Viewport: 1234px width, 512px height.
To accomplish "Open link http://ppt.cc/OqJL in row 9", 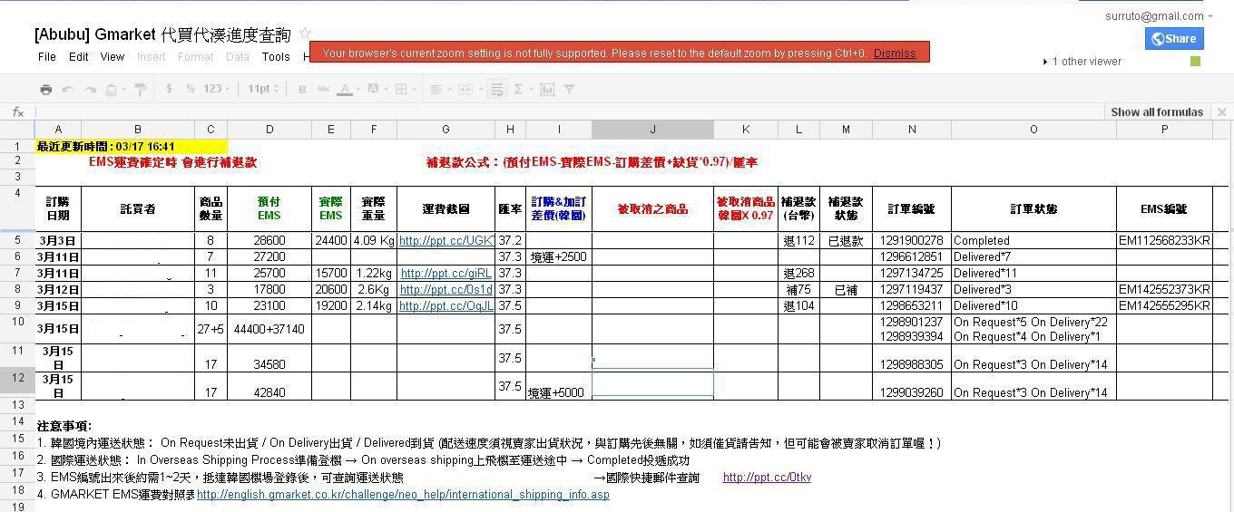I will pos(446,305).
